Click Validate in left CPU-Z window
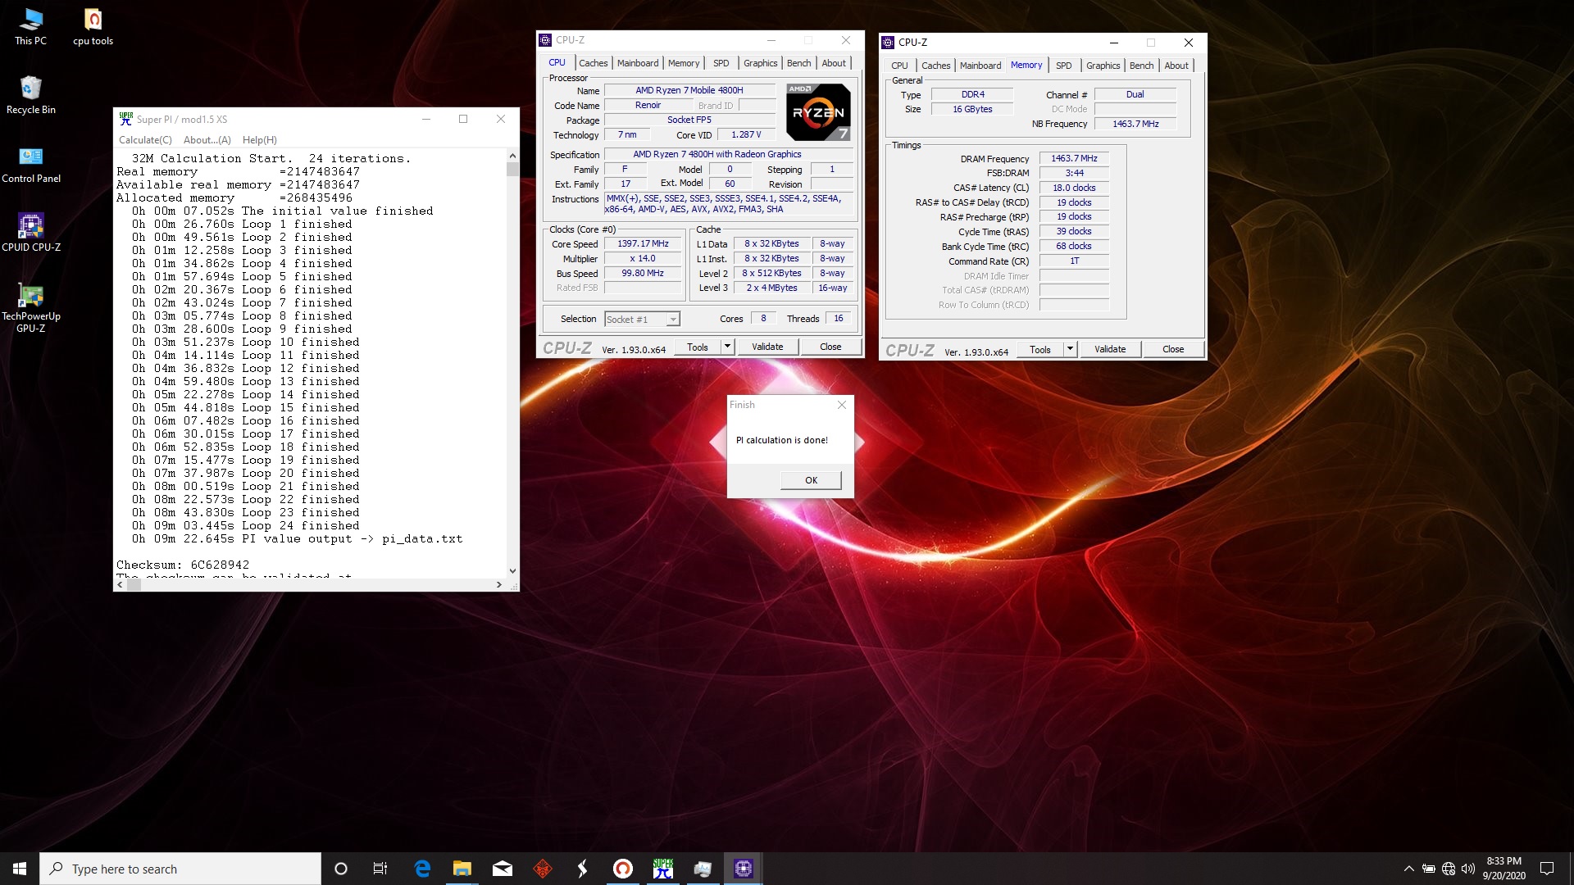Viewport: 1574px width, 885px height. 767,347
